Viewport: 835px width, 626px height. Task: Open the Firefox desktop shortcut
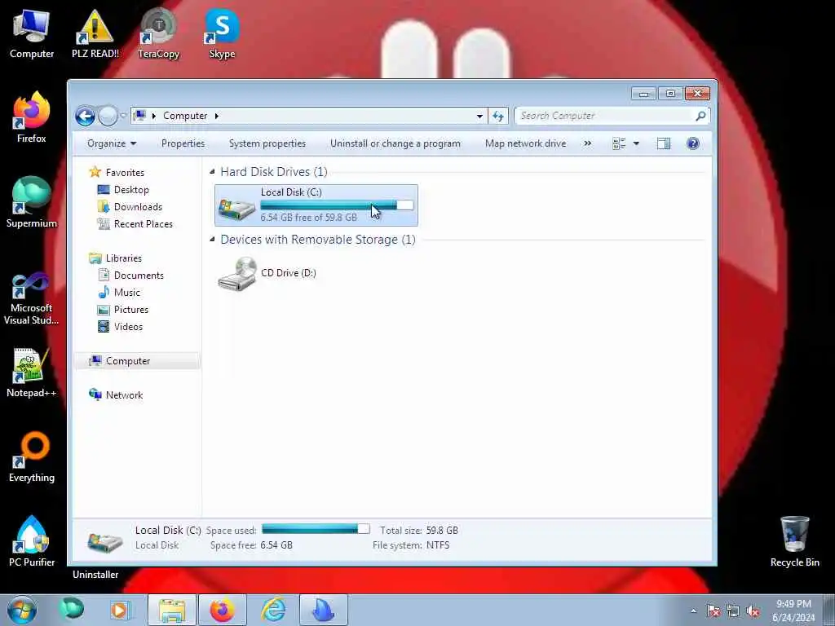click(32, 118)
